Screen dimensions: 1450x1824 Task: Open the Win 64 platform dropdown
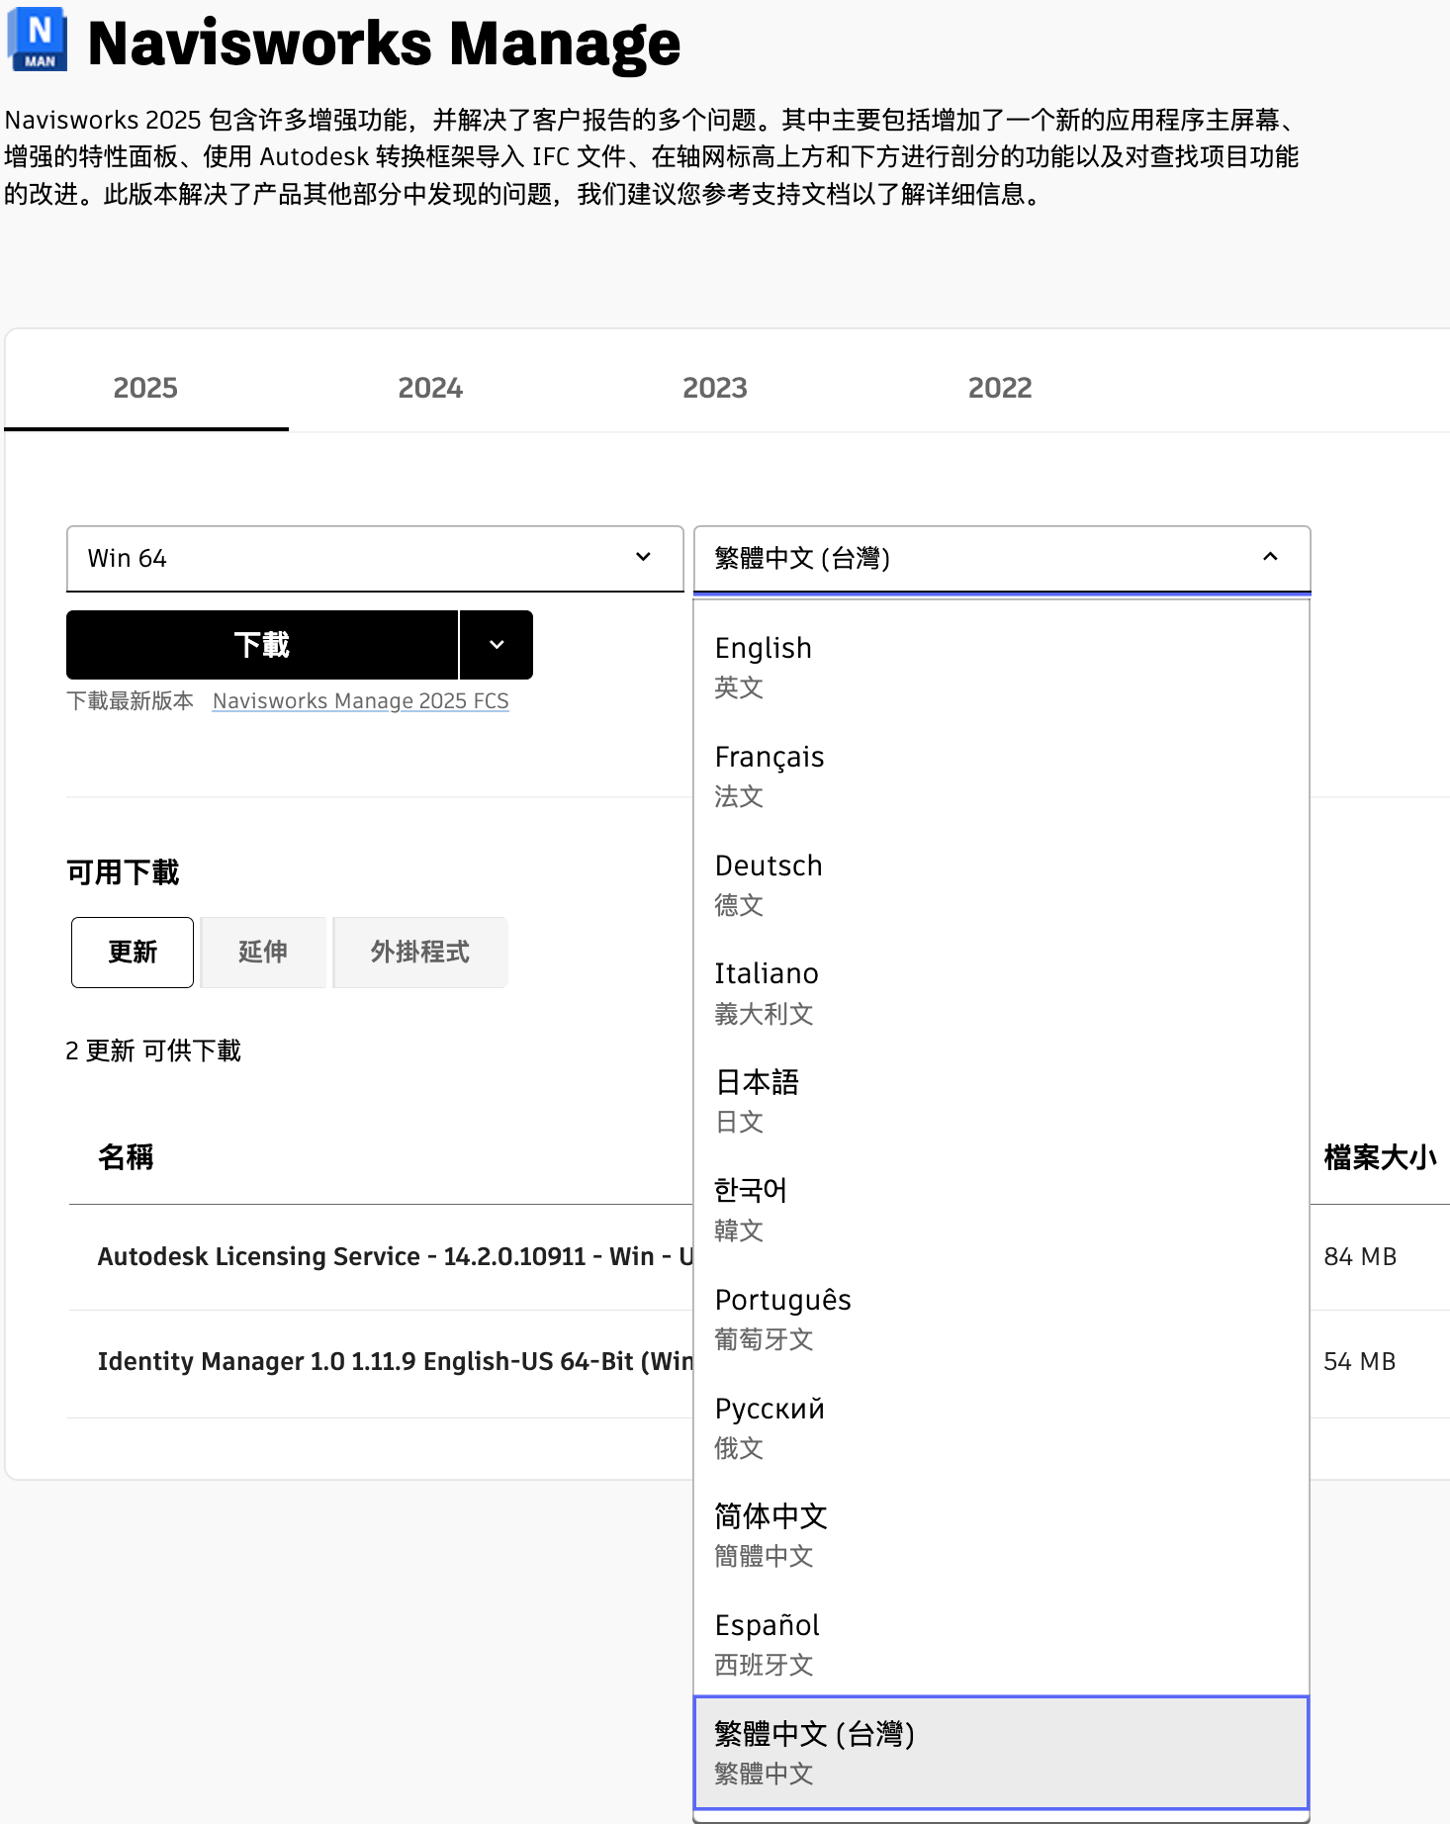coord(374,559)
